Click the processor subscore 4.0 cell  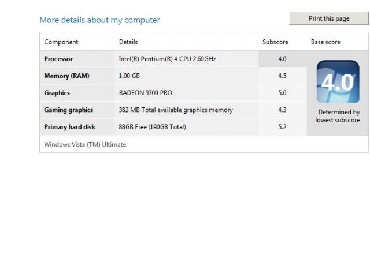[282, 59]
